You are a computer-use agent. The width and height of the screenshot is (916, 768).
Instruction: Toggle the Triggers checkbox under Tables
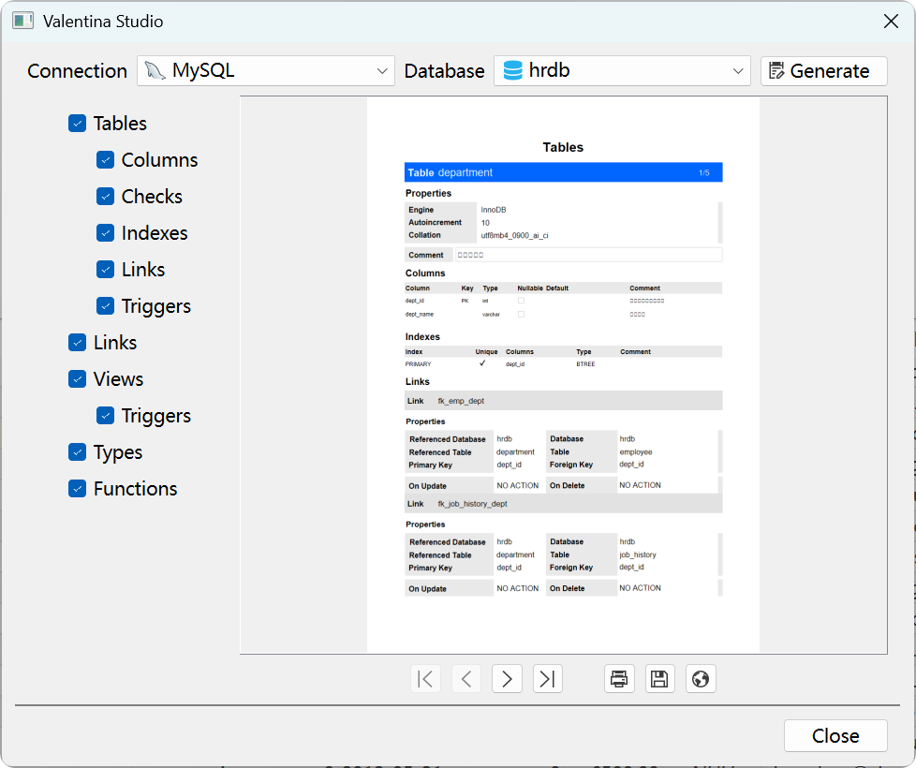(105, 306)
